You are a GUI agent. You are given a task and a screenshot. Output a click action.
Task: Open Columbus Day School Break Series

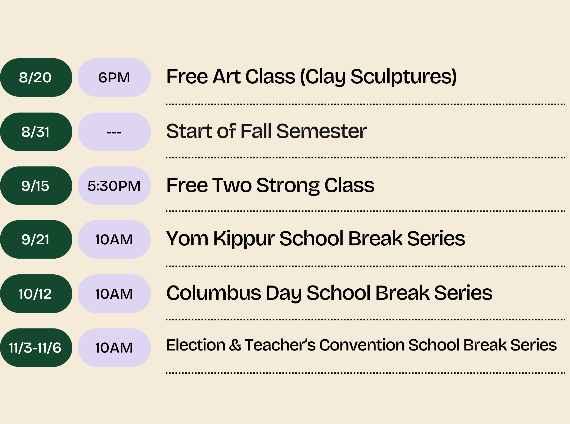click(329, 293)
